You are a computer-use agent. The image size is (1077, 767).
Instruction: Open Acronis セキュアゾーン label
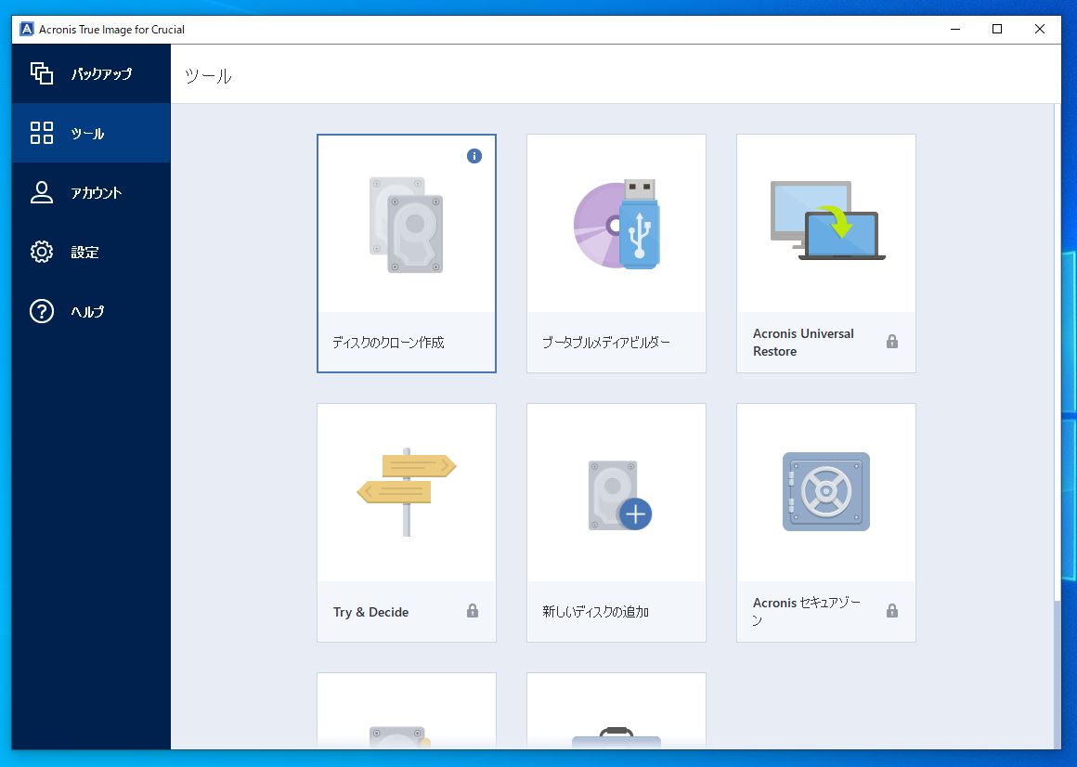[807, 611]
